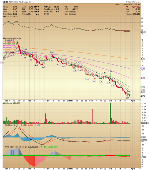
Task: Click the EPS value -88.22
Action: coord(75,9)
